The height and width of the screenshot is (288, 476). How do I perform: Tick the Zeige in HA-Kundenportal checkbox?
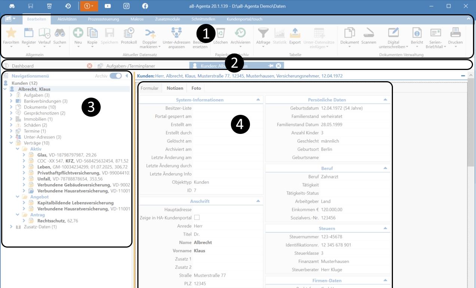point(197,218)
